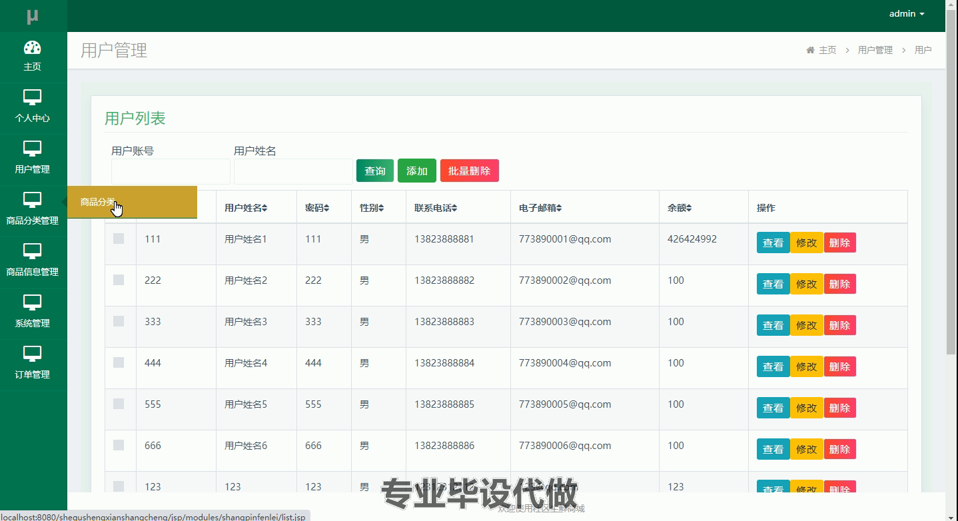Open the admin account dropdown

pos(907,13)
